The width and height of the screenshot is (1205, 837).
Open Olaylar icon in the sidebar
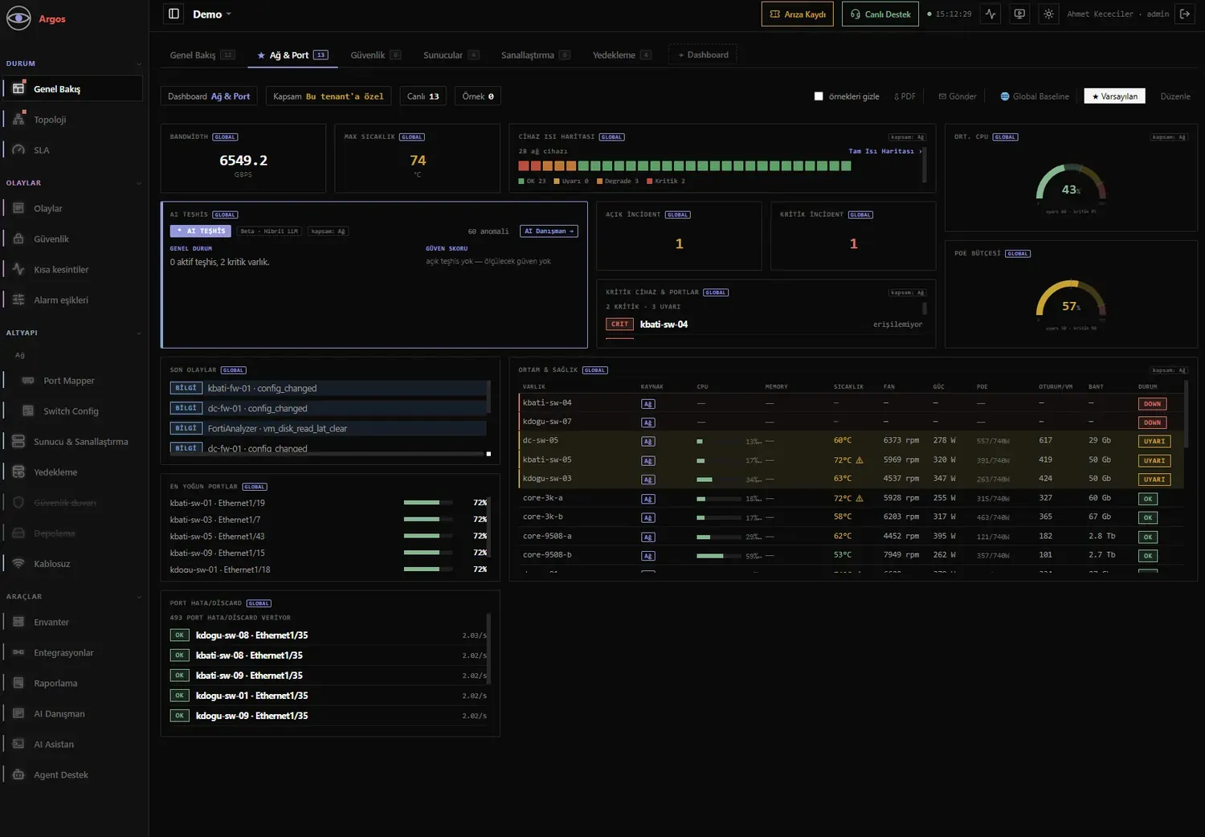coord(18,208)
